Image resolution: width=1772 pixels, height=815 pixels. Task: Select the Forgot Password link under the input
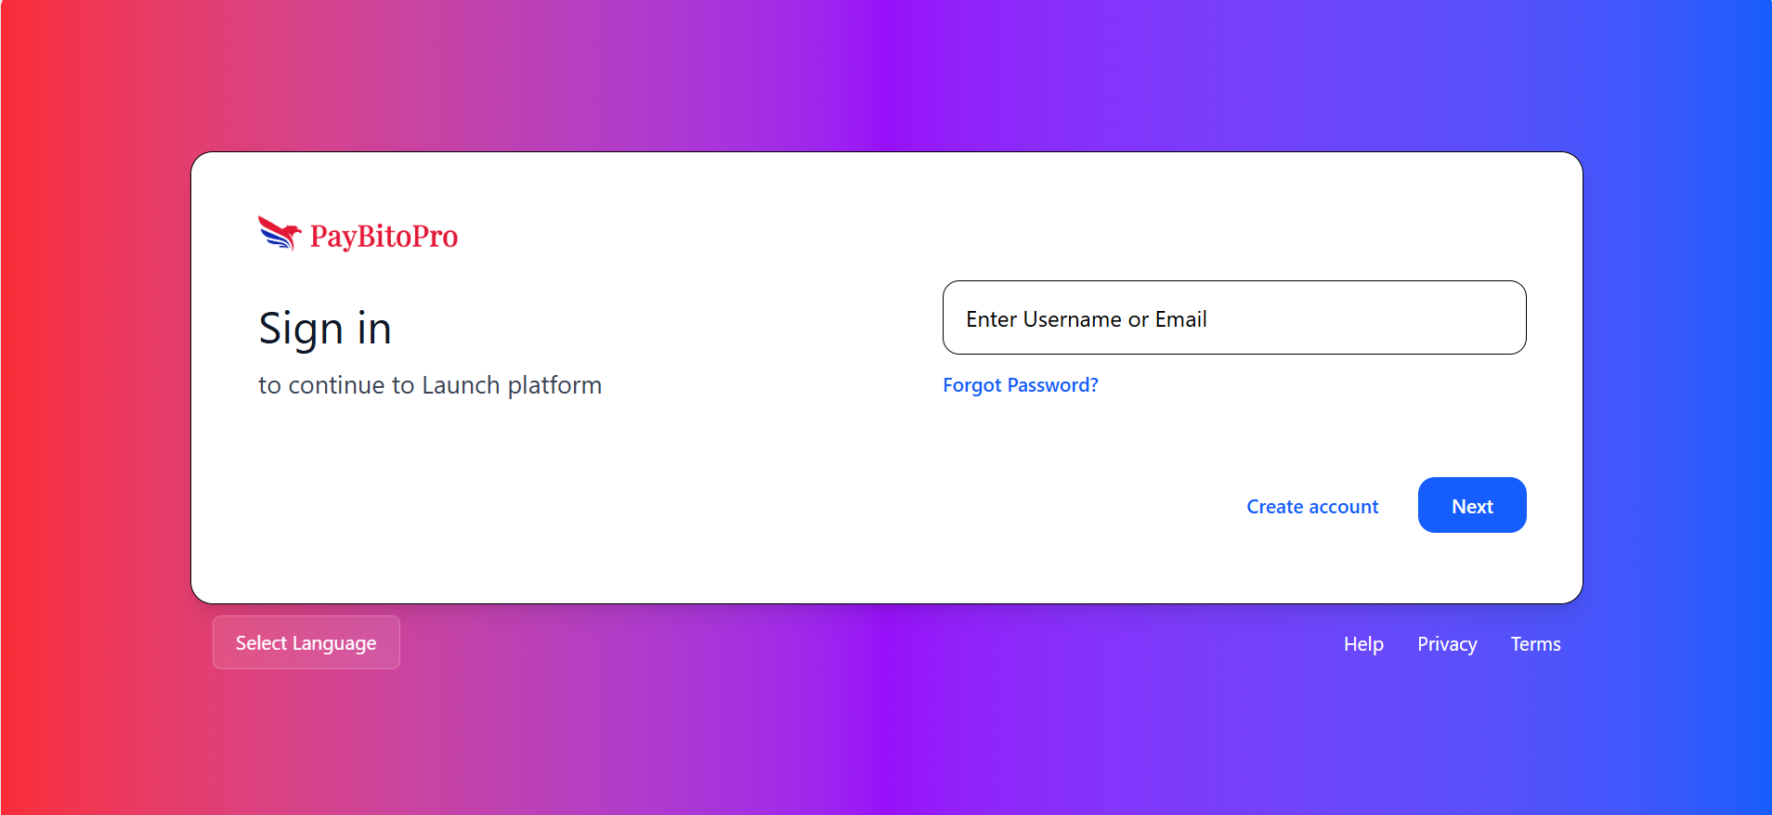[1020, 384]
